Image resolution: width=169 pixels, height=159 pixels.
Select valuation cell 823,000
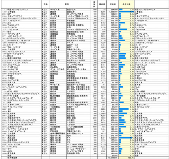click(x=113, y=109)
